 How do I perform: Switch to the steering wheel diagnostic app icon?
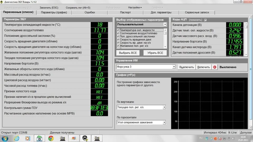(85, 138)
